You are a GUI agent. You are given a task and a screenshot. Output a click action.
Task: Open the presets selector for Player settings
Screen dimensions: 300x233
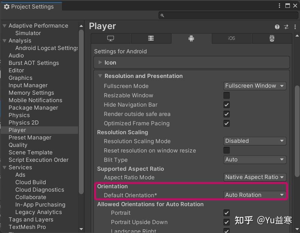coord(286,26)
